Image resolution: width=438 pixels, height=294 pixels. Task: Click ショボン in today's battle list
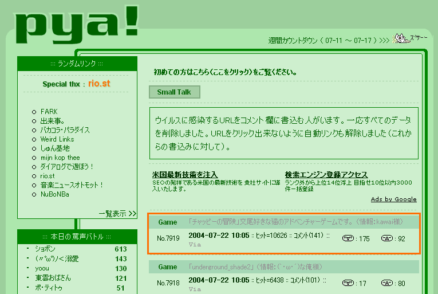(46, 249)
